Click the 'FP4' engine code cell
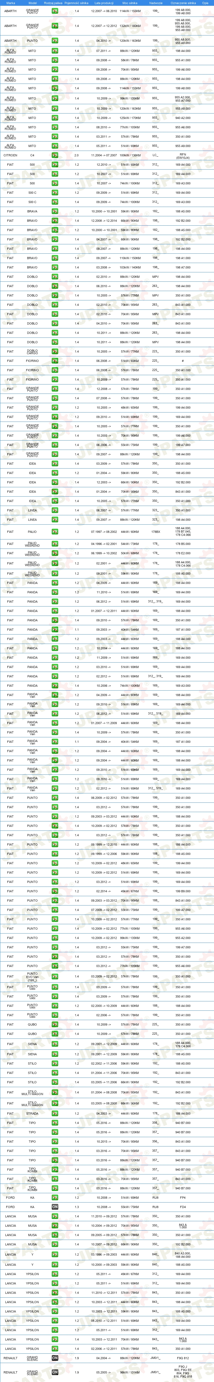 click(183, 1197)
